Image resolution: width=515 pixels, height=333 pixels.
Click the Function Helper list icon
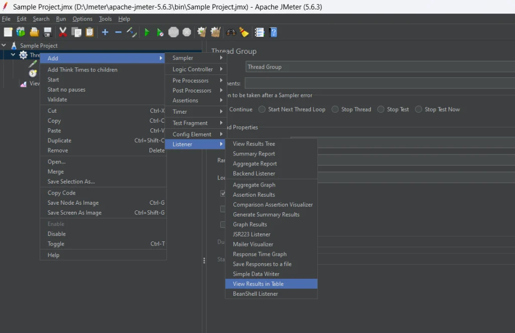(260, 32)
